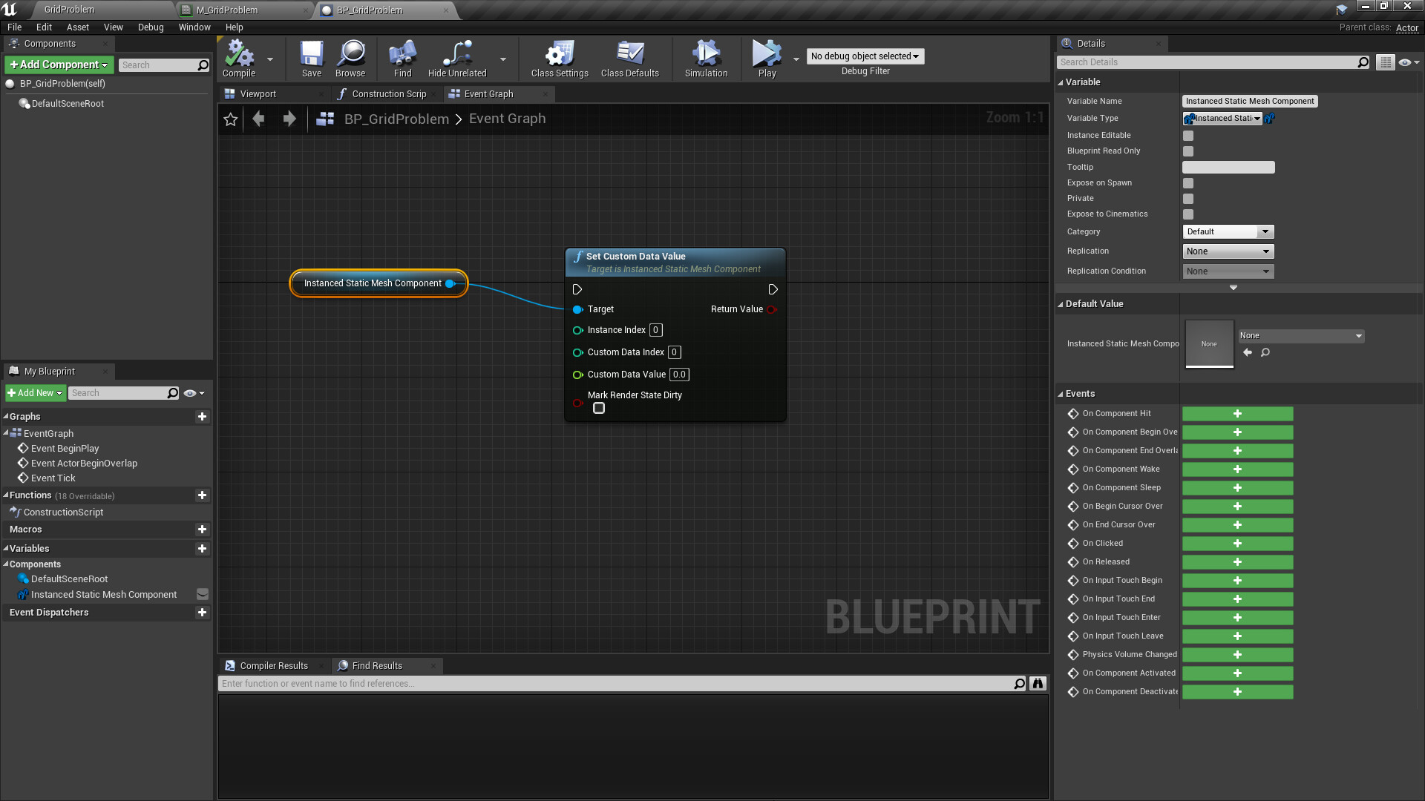
Task: Switch to Viewport tab
Action: click(x=258, y=94)
